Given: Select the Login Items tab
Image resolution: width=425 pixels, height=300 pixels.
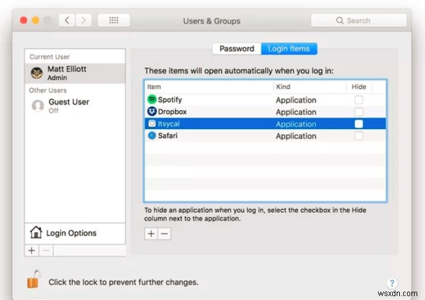Looking at the screenshot, I should [289, 48].
